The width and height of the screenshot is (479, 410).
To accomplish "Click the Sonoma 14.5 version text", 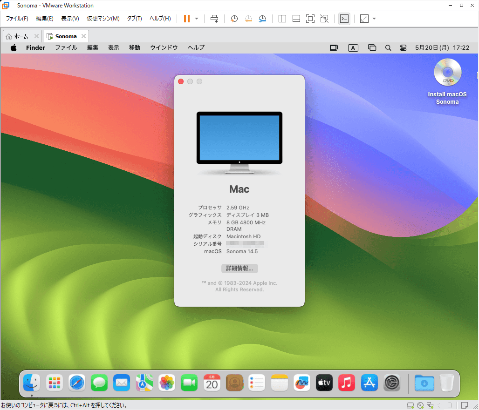I will 242,251.
